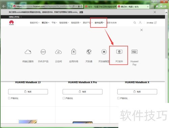Click the Huawei logo in the site header

coord(11,23)
